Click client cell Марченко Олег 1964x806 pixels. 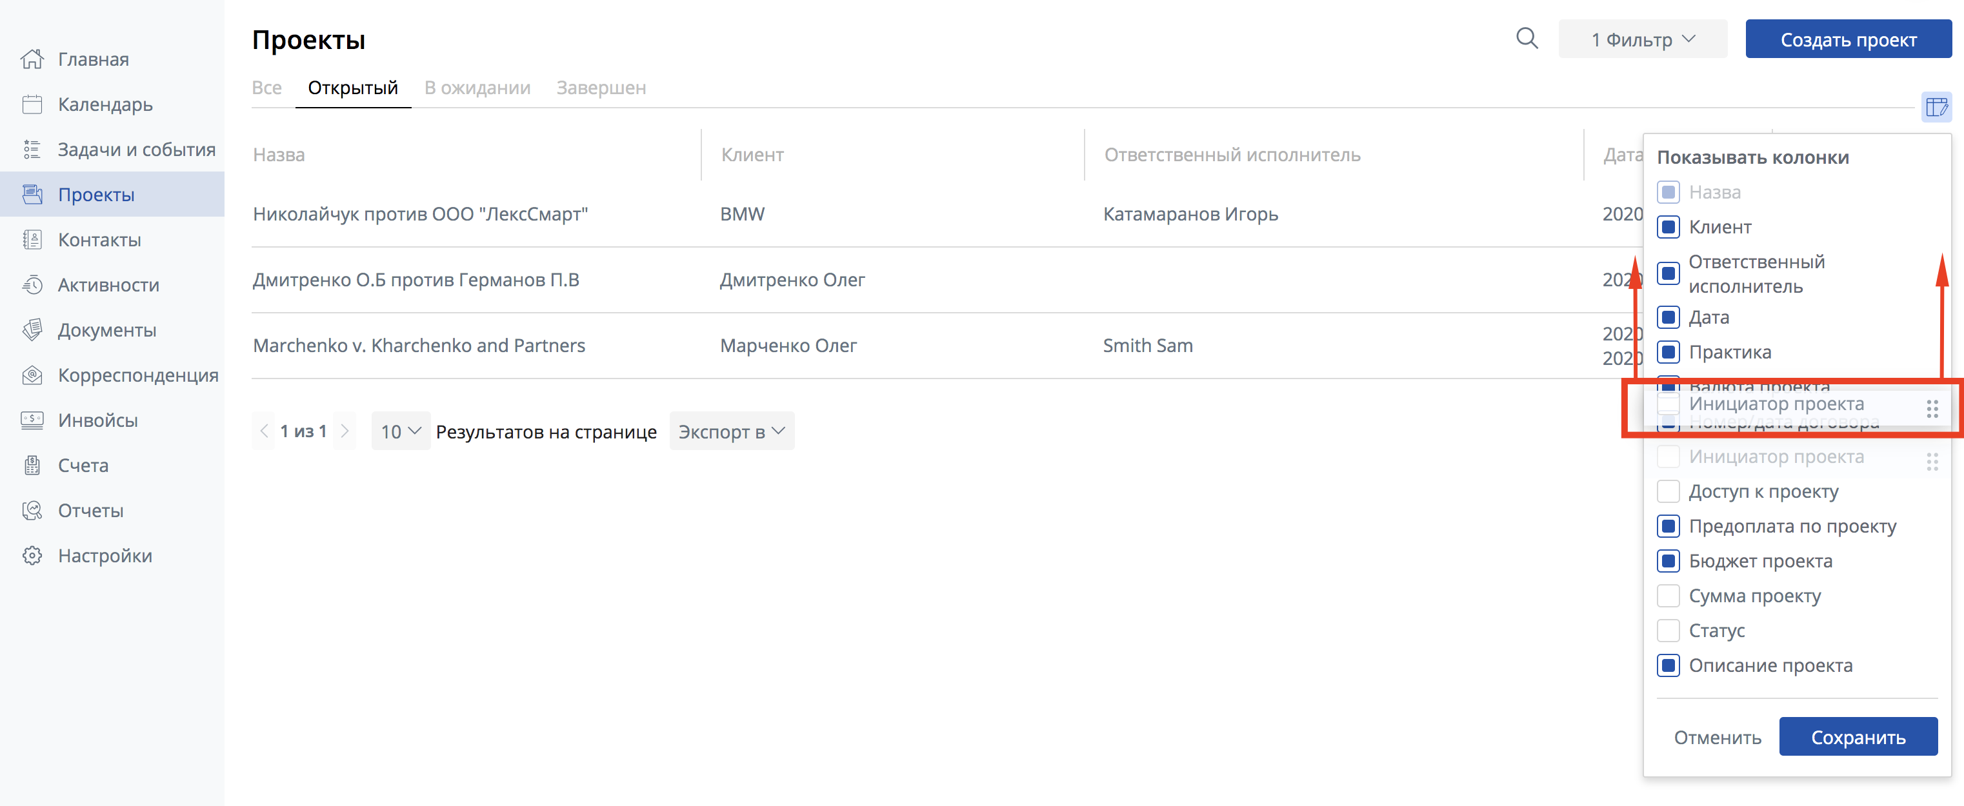(788, 346)
